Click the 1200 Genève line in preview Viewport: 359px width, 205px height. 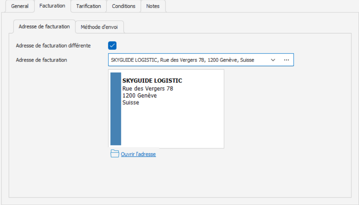139,96
